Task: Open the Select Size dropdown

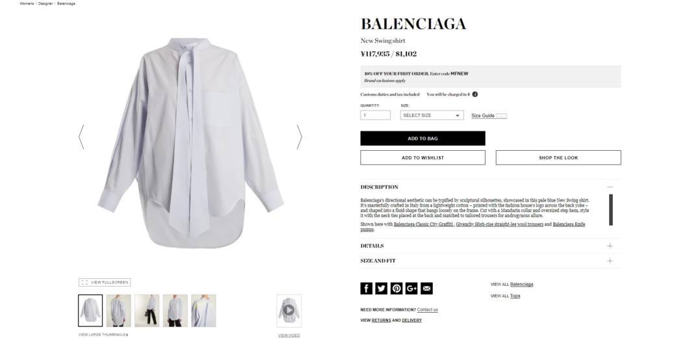Action: coord(432,115)
